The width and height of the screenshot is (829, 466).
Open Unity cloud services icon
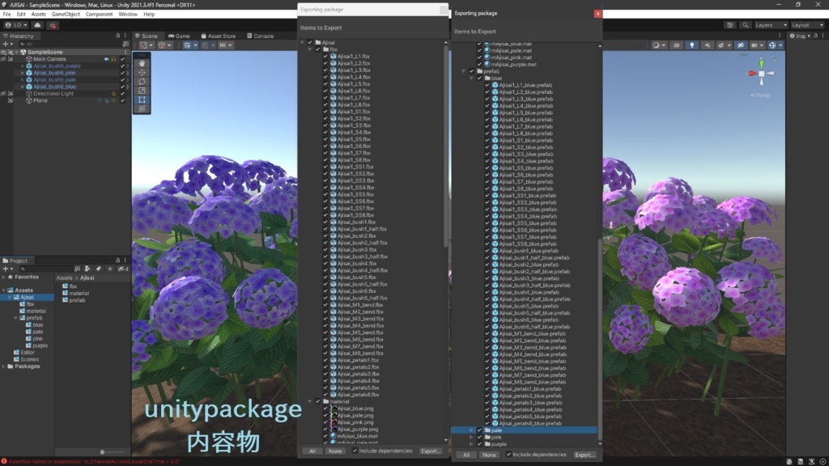click(37, 25)
